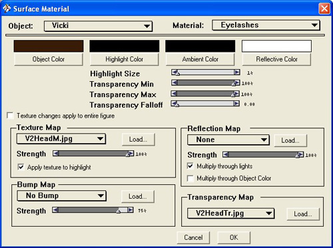
Task: Click Texture Map Strength slider right arrow
Action: 131,154
